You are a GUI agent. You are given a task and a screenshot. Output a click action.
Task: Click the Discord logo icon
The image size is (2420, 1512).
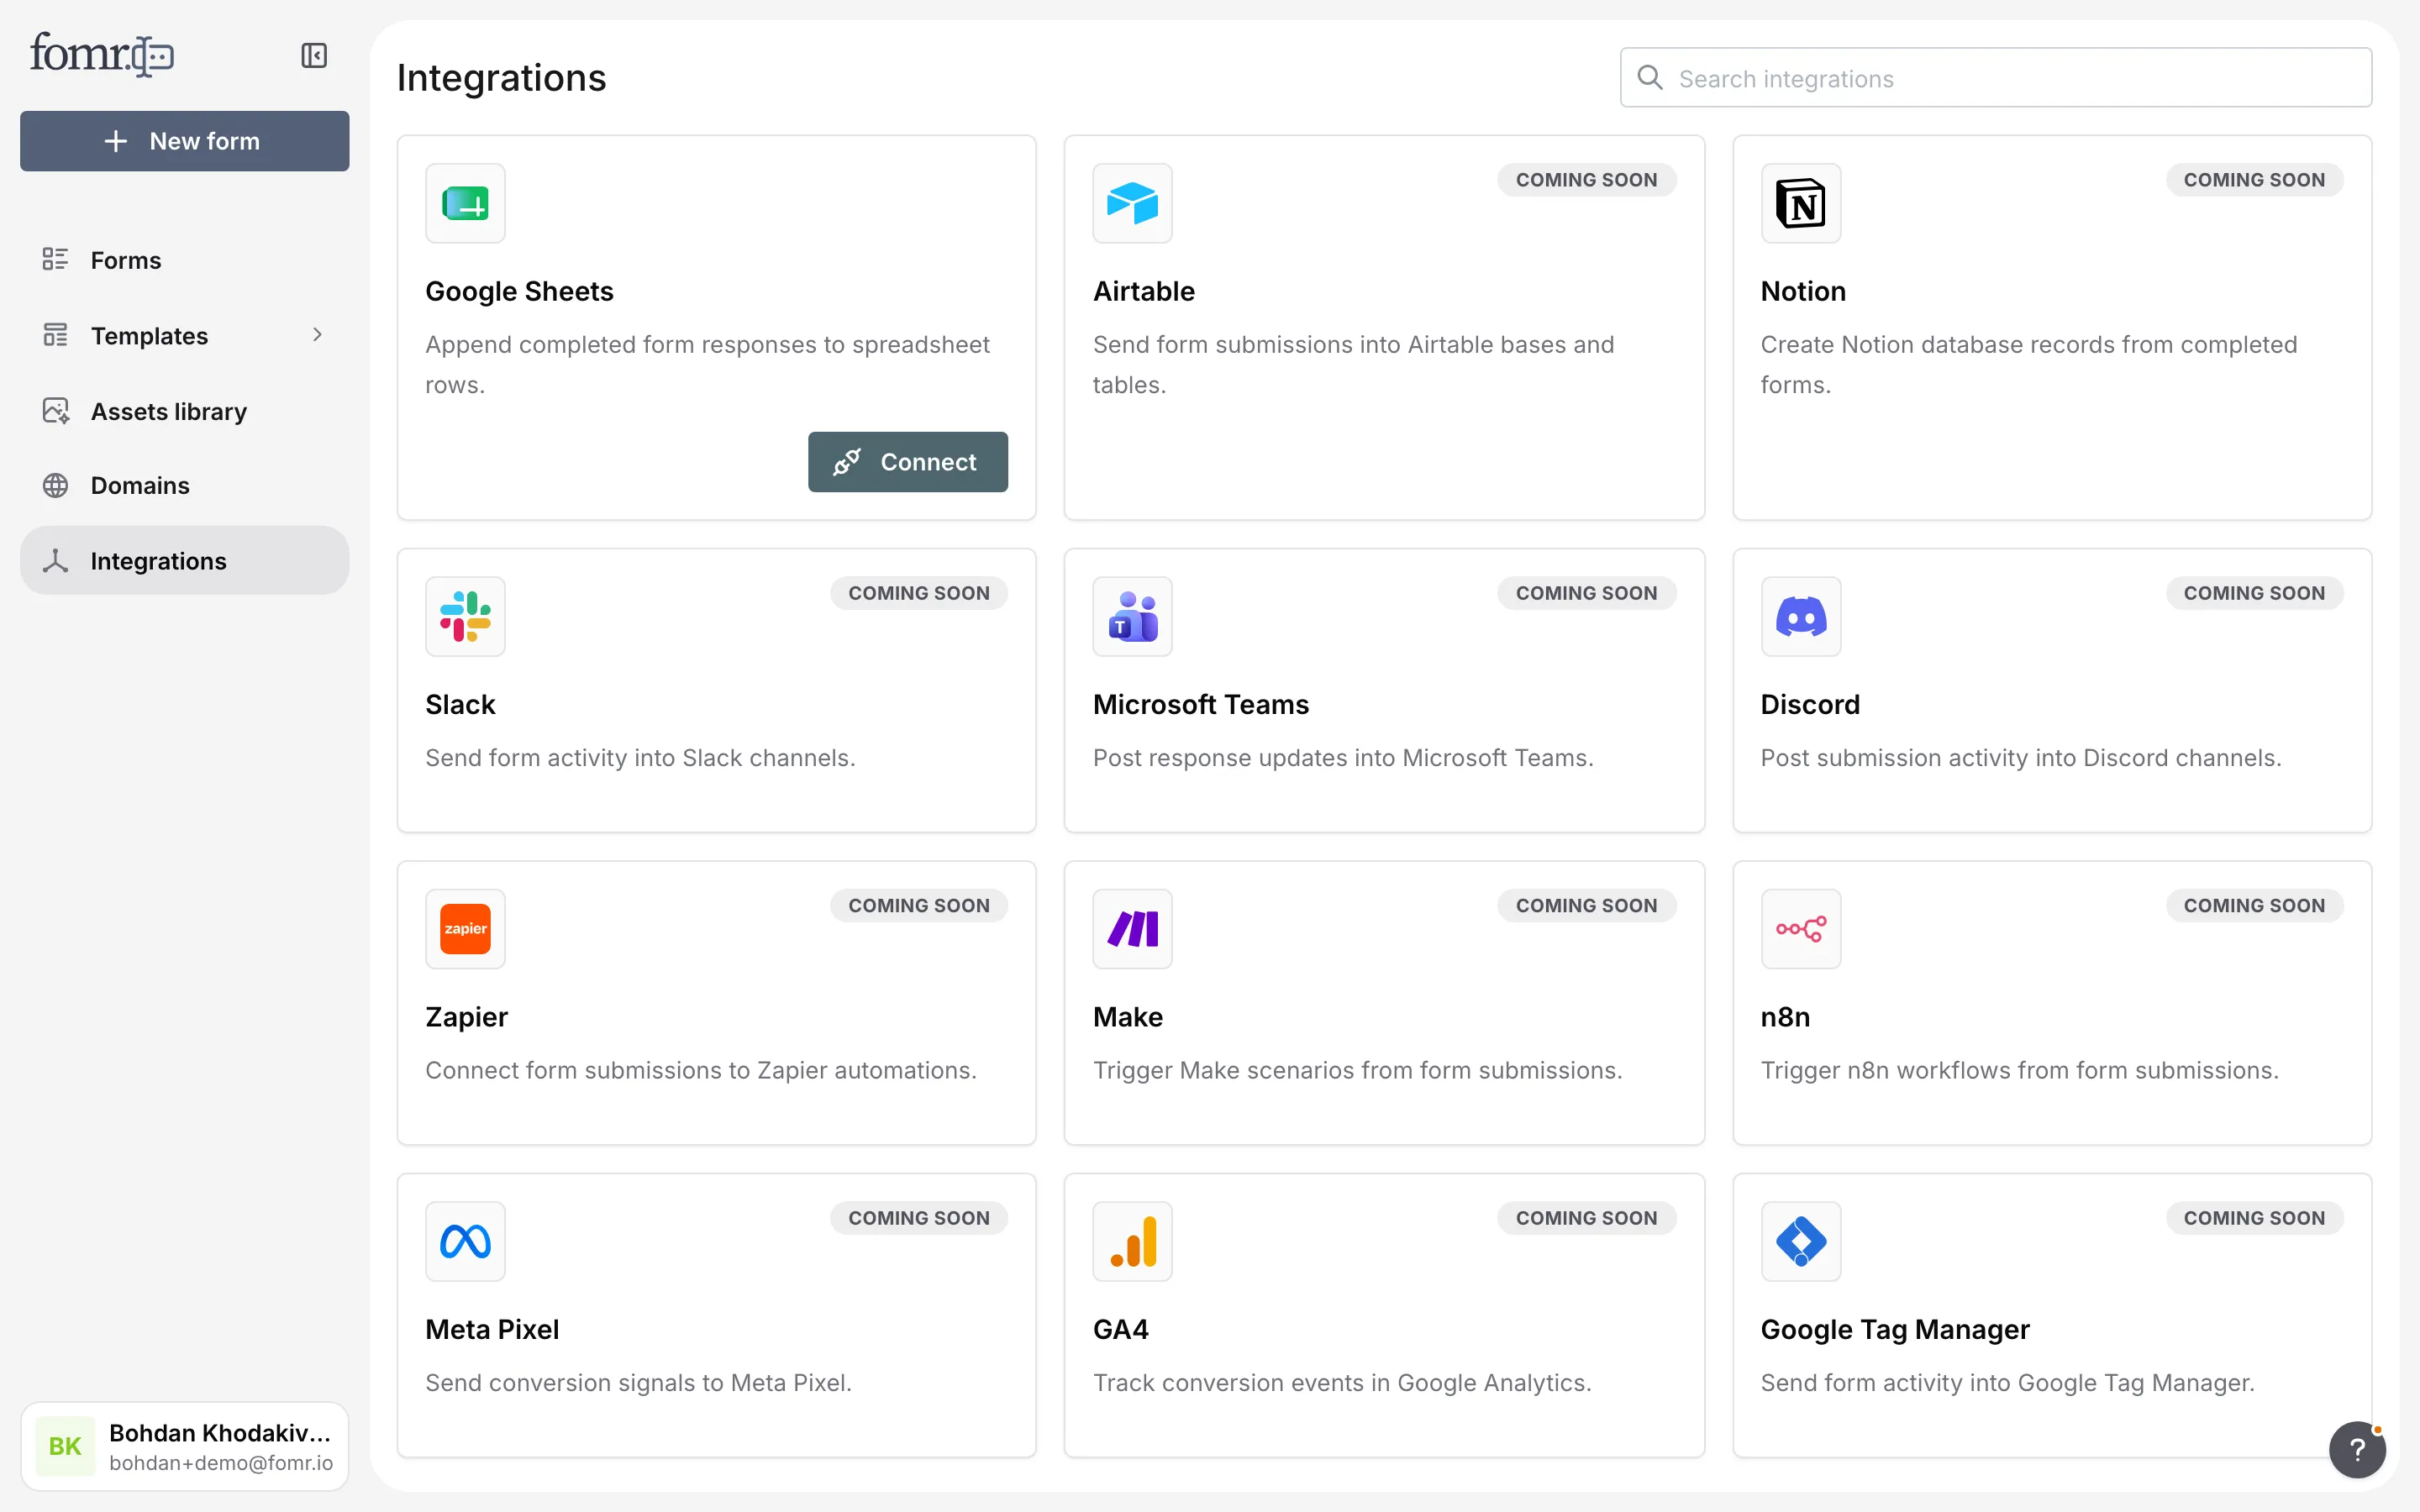point(1800,616)
